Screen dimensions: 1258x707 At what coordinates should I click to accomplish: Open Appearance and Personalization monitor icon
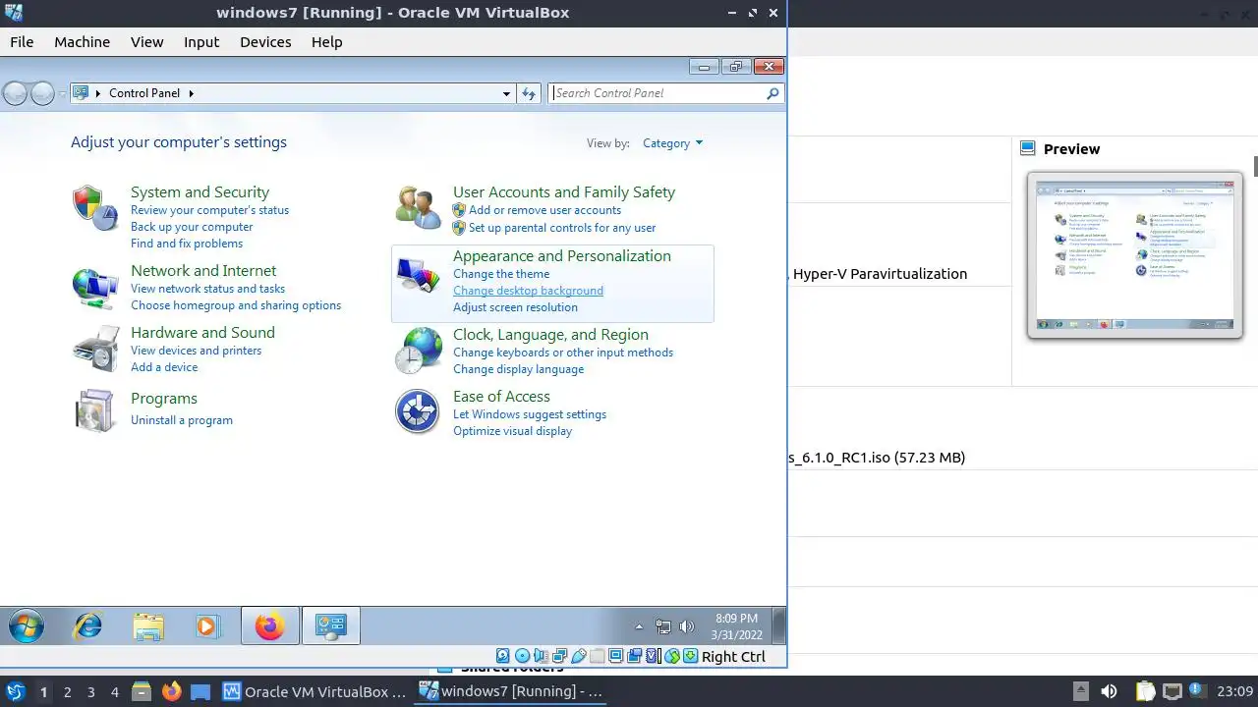418,276
